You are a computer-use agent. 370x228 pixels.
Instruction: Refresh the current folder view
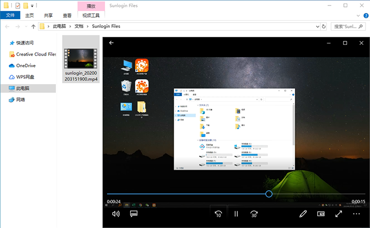(324, 26)
